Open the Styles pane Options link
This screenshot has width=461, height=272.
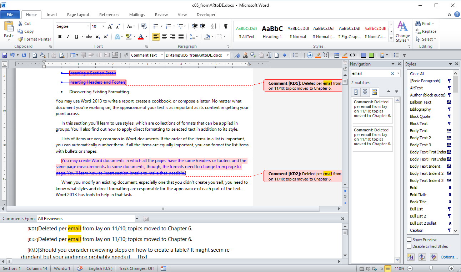click(449, 257)
